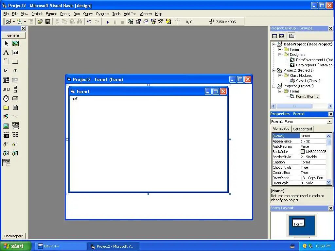Select the Line control tool
Screen dimensions: 335x251
(15, 117)
